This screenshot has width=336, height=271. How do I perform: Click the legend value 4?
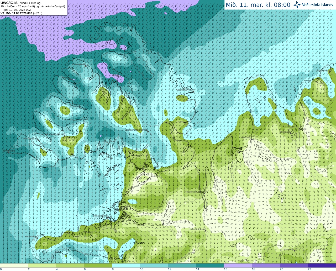[57, 269]
